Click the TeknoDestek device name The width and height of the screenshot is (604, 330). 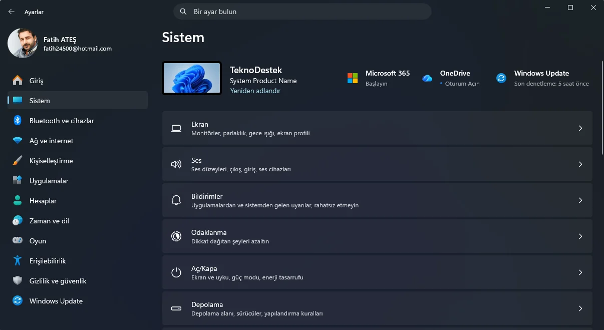(256, 70)
